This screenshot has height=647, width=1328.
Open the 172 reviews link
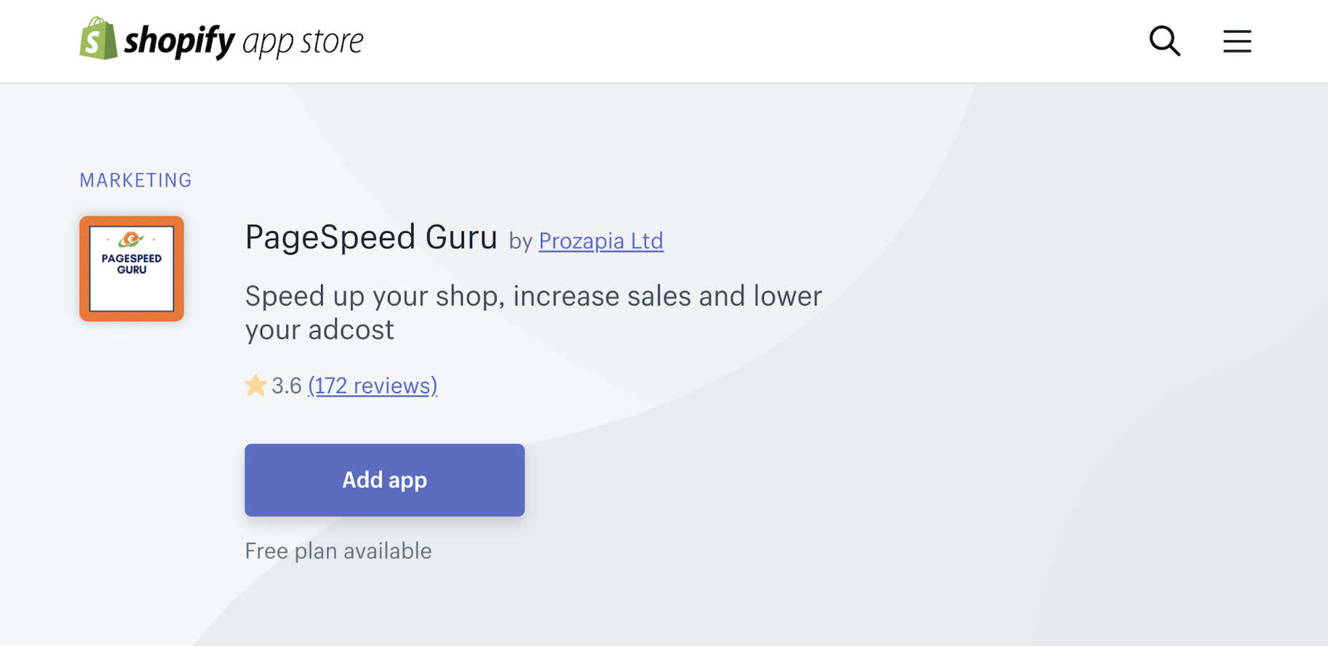[x=372, y=385]
